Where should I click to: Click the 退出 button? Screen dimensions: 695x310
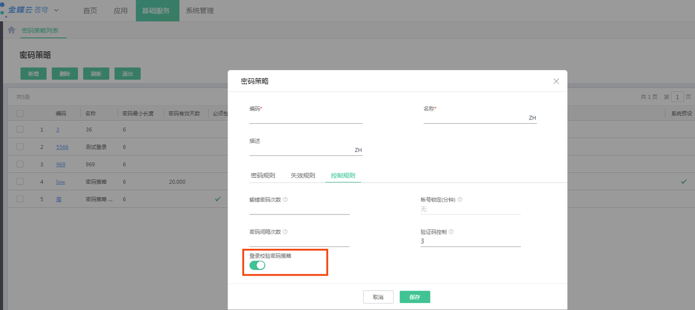pyautogui.click(x=128, y=74)
